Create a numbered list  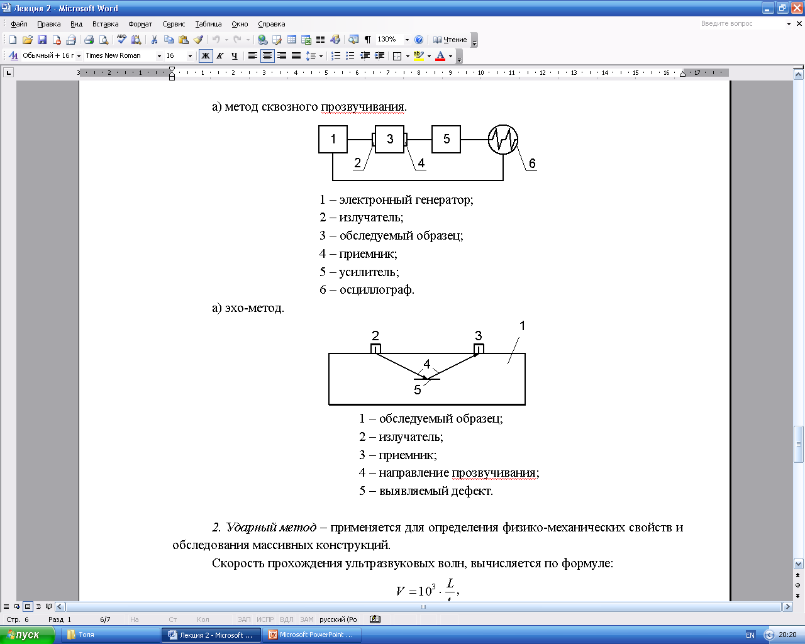336,56
